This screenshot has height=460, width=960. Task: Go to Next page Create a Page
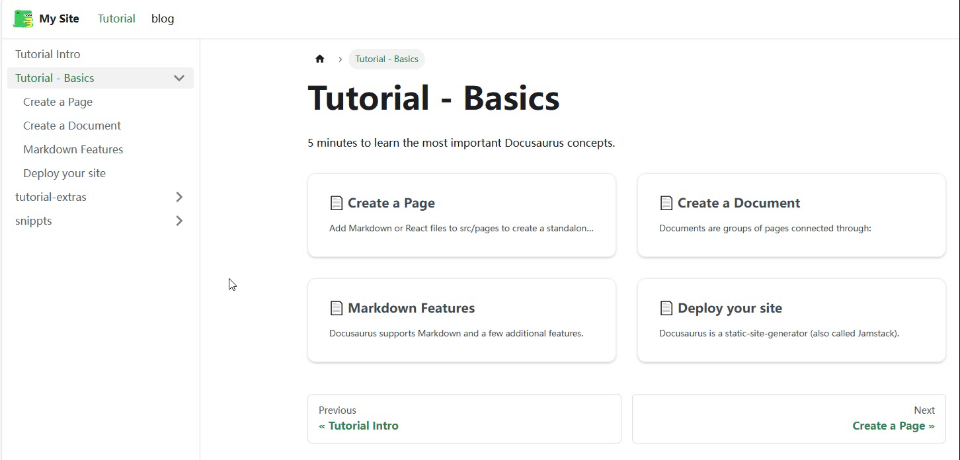(x=789, y=418)
